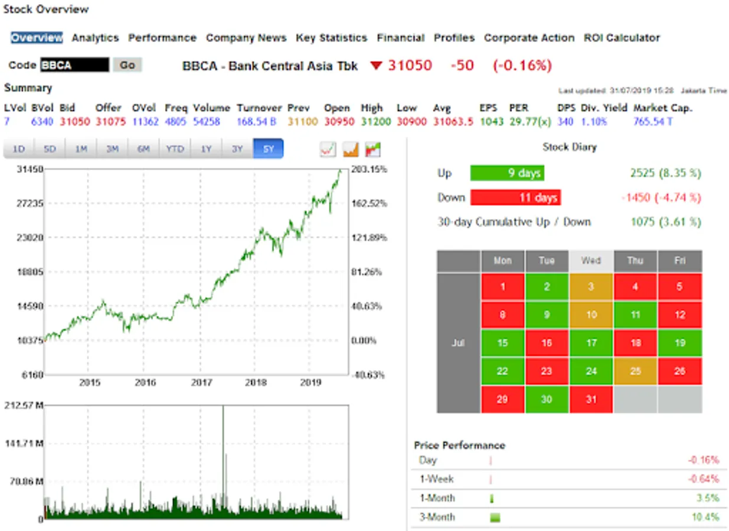Switch chart range to 6M
Viewport: 729px width, 531px height.
coord(143,149)
